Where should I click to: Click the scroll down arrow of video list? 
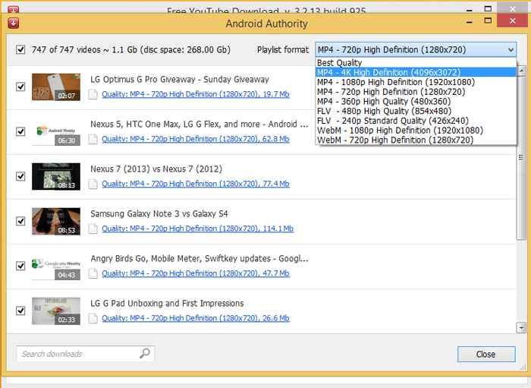521,328
